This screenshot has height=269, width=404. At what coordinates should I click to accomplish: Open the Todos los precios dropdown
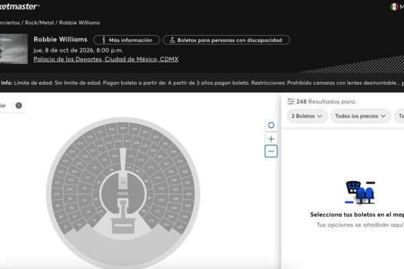(x=362, y=116)
